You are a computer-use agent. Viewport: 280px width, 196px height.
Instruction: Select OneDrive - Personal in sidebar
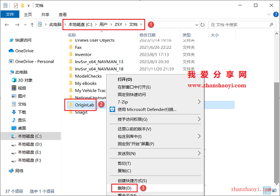click(35, 62)
